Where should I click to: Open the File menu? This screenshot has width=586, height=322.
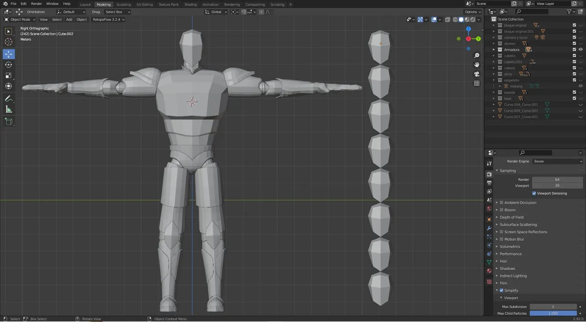[x=13, y=4]
